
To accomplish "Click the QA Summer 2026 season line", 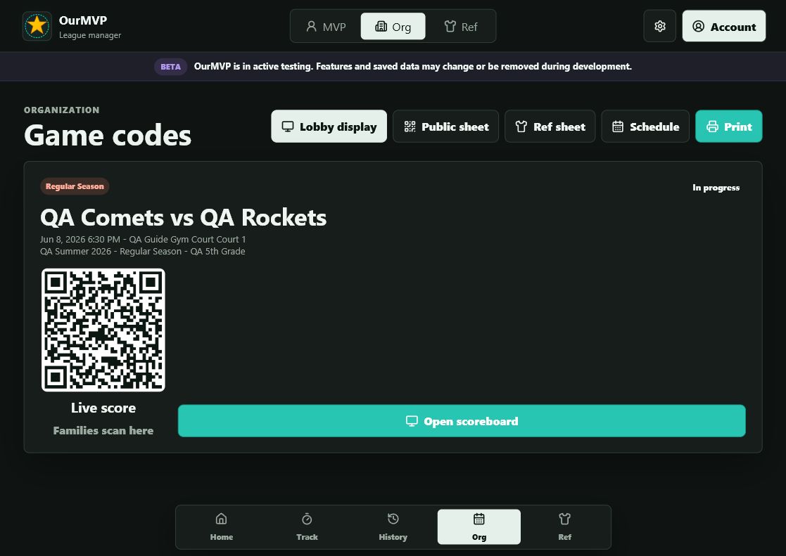I will [x=142, y=252].
